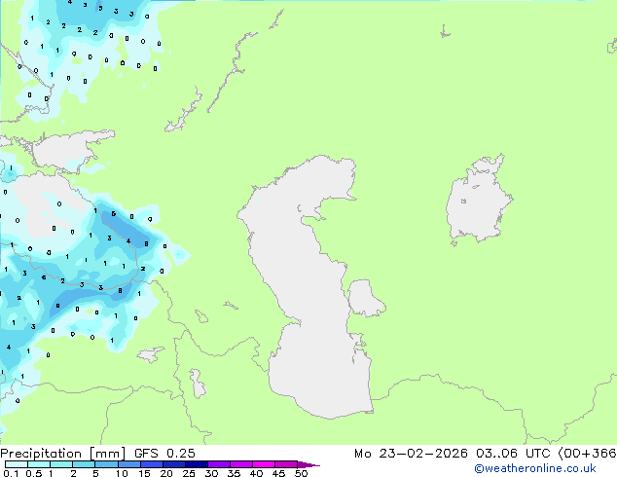Viewport: 617px width, 477px height.
Task: Click the legend label "25"
Action: [x=189, y=473]
